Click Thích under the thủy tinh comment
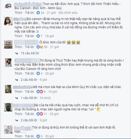Viewport: 131px width, 139px height. click(x=18, y=136)
